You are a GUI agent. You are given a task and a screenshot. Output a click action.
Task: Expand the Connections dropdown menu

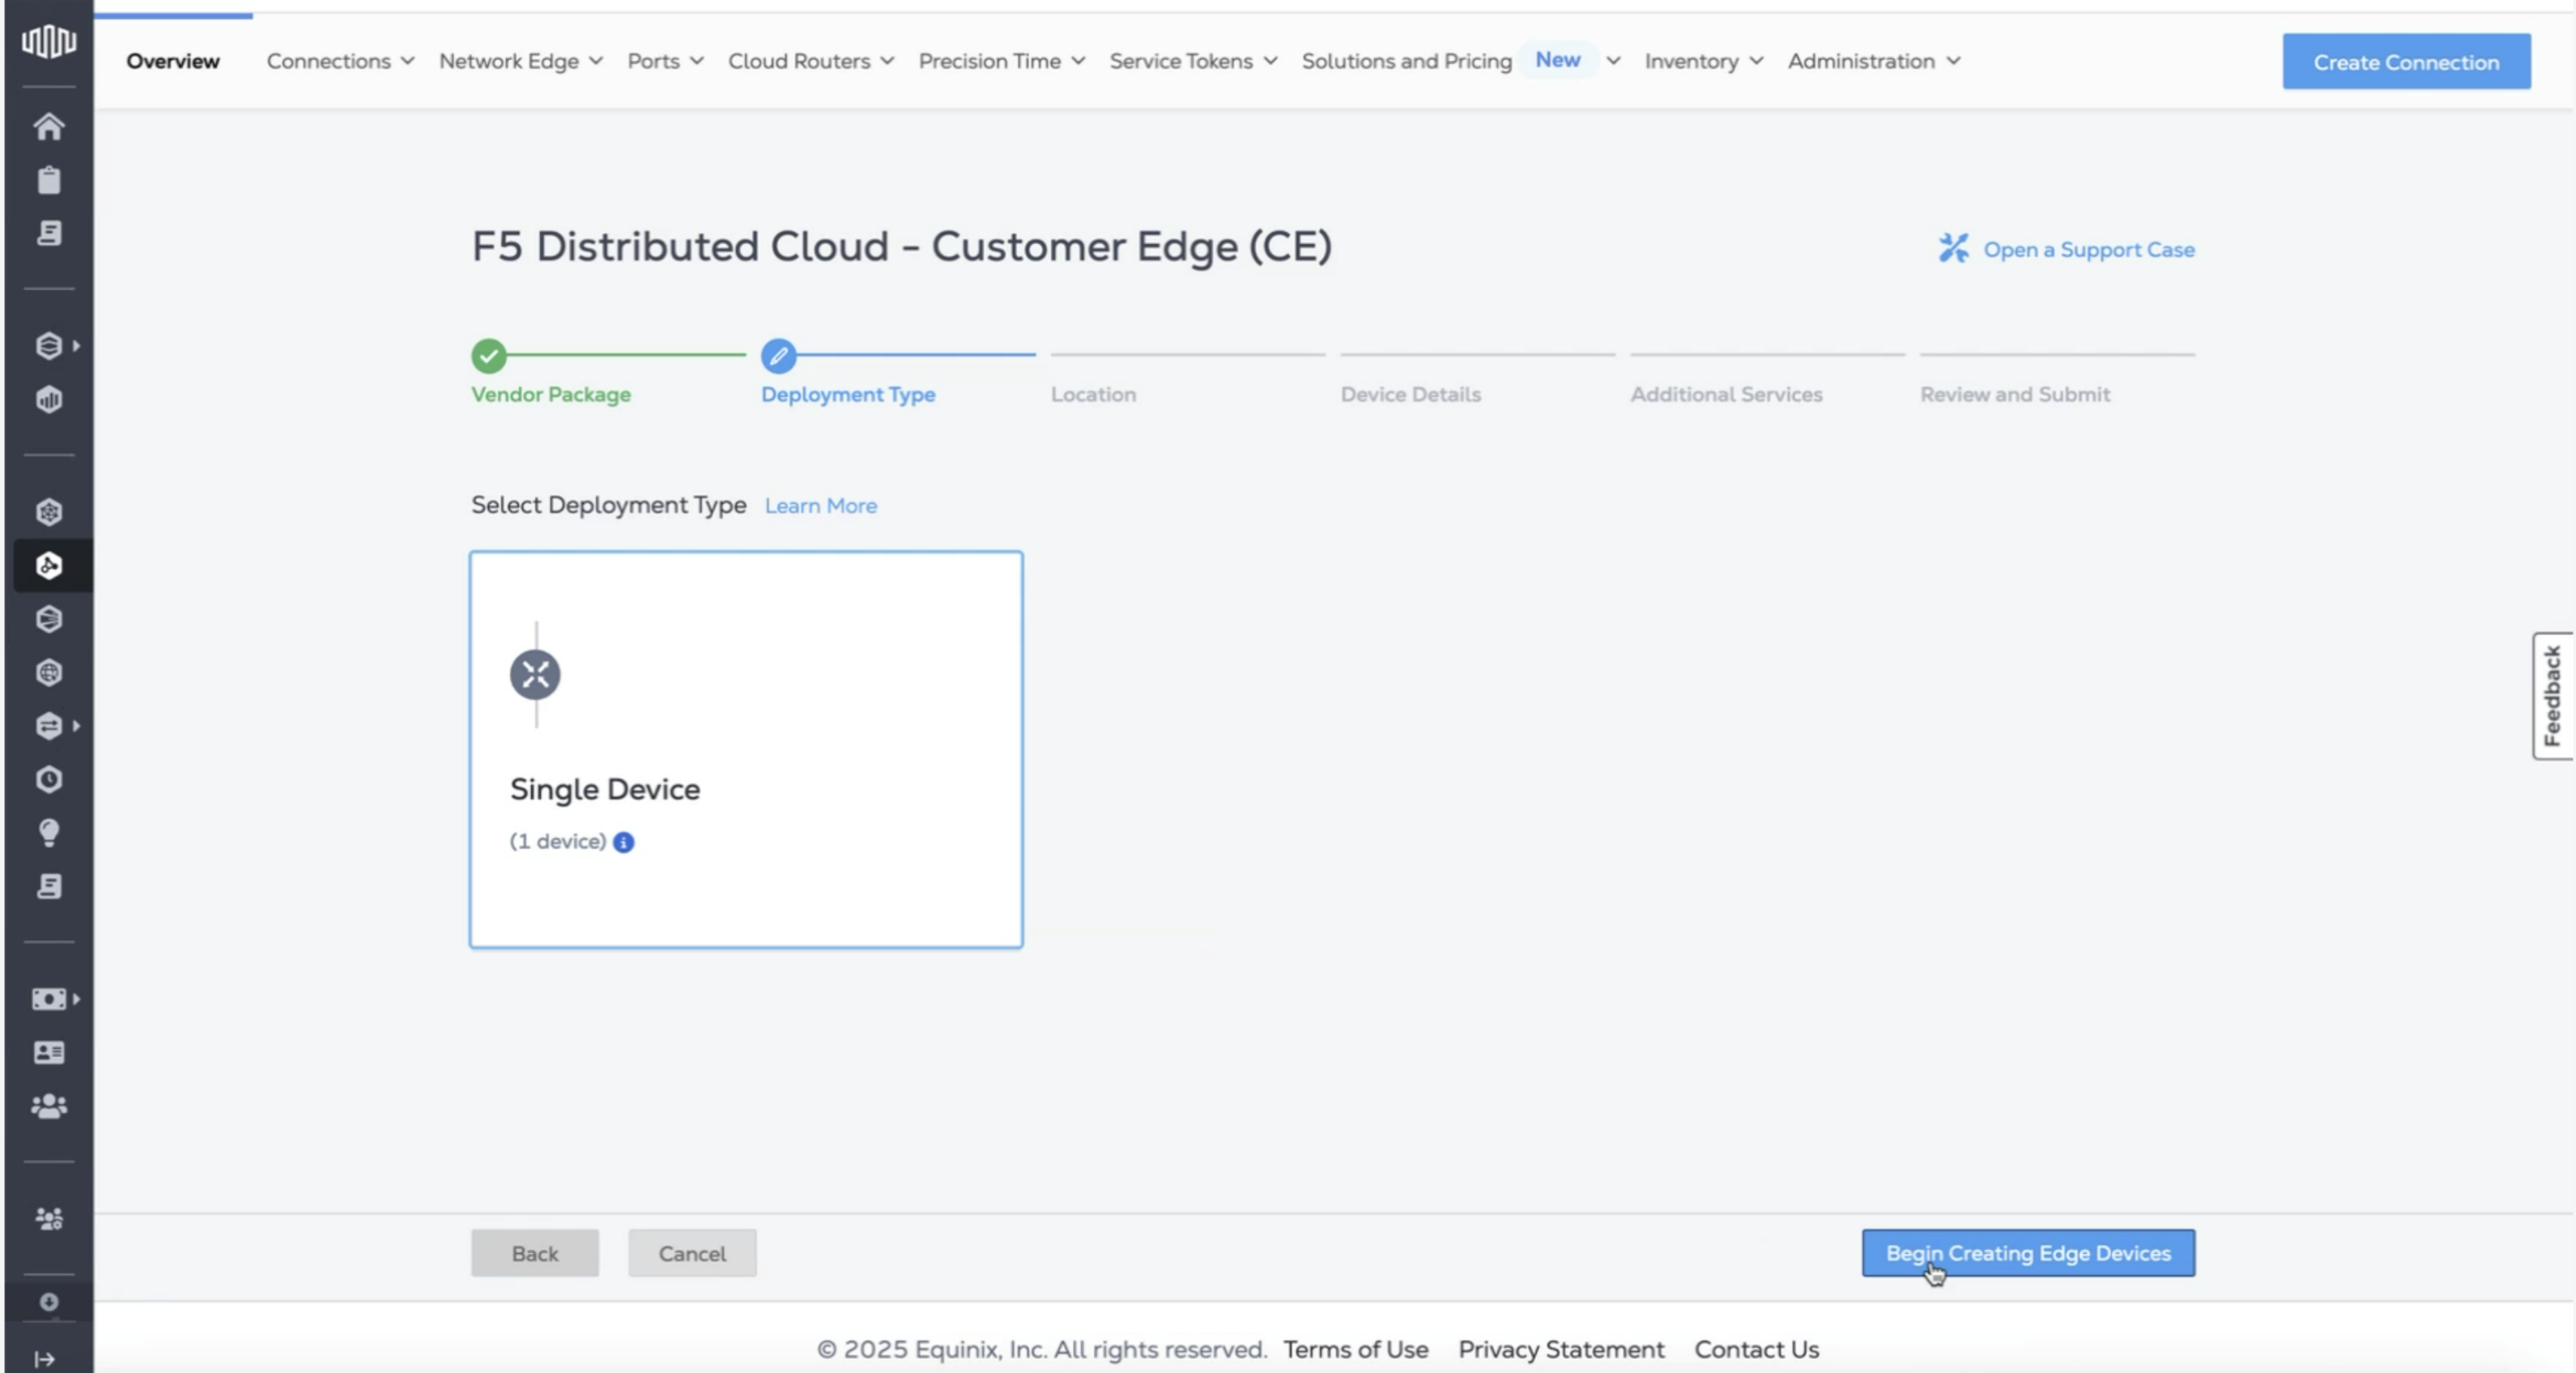[x=340, y=61]
